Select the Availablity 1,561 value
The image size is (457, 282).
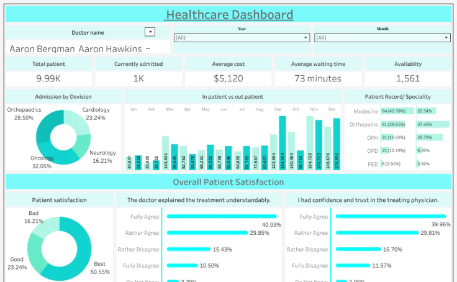pos(408,78)
